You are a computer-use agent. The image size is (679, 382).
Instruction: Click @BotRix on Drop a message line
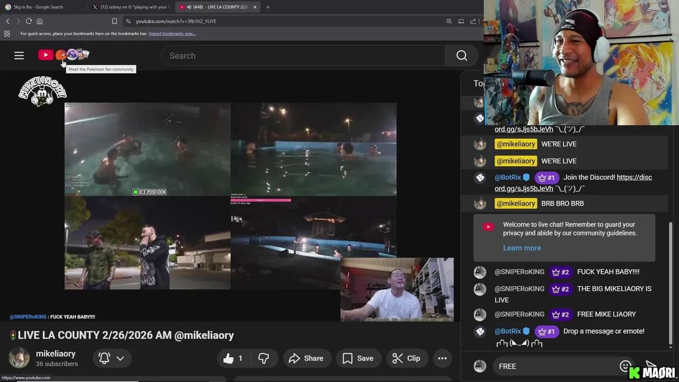(x=508, y=331)
